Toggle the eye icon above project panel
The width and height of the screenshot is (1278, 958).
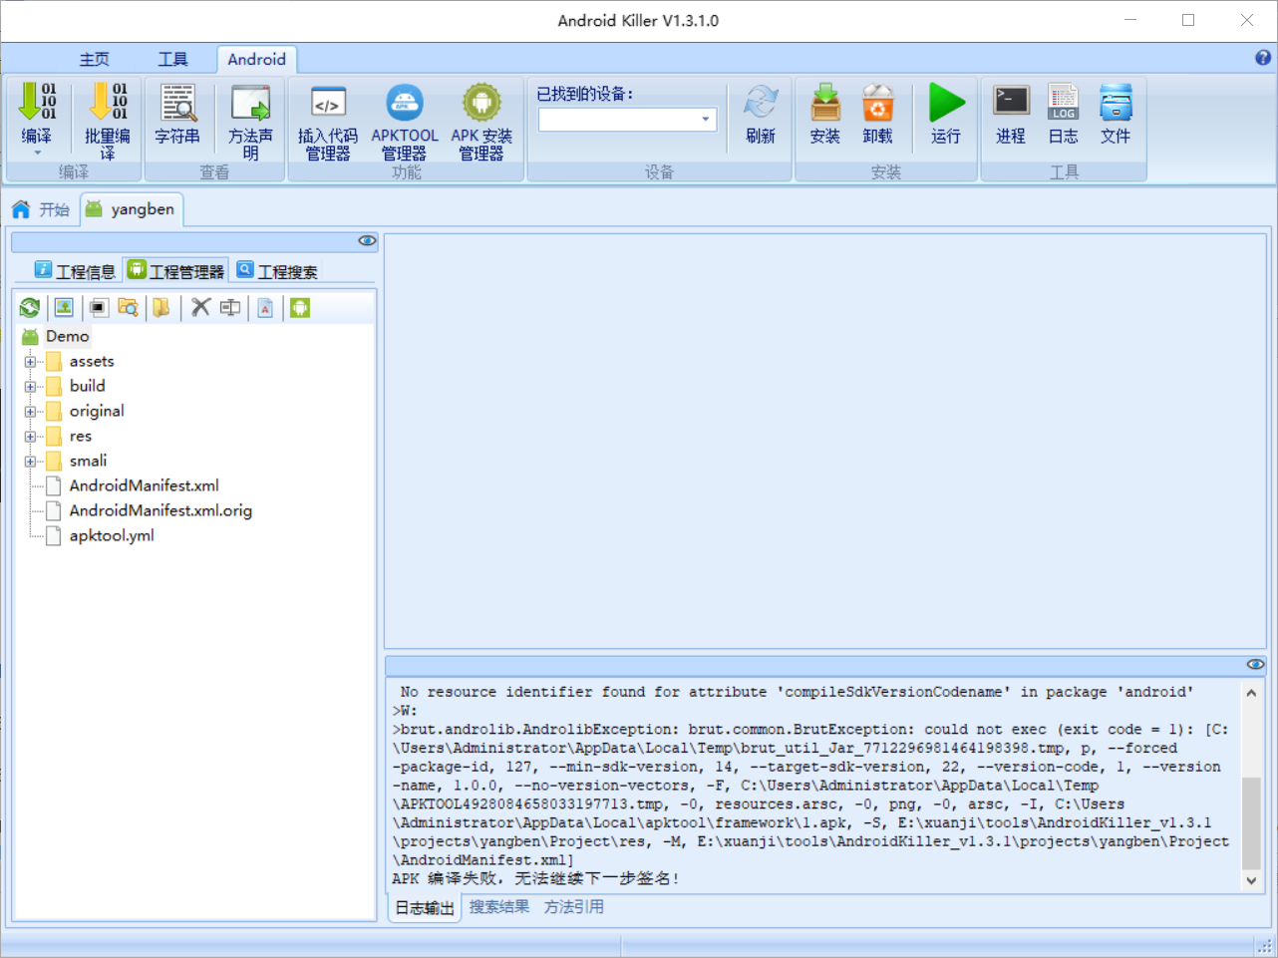coord(367,240)
